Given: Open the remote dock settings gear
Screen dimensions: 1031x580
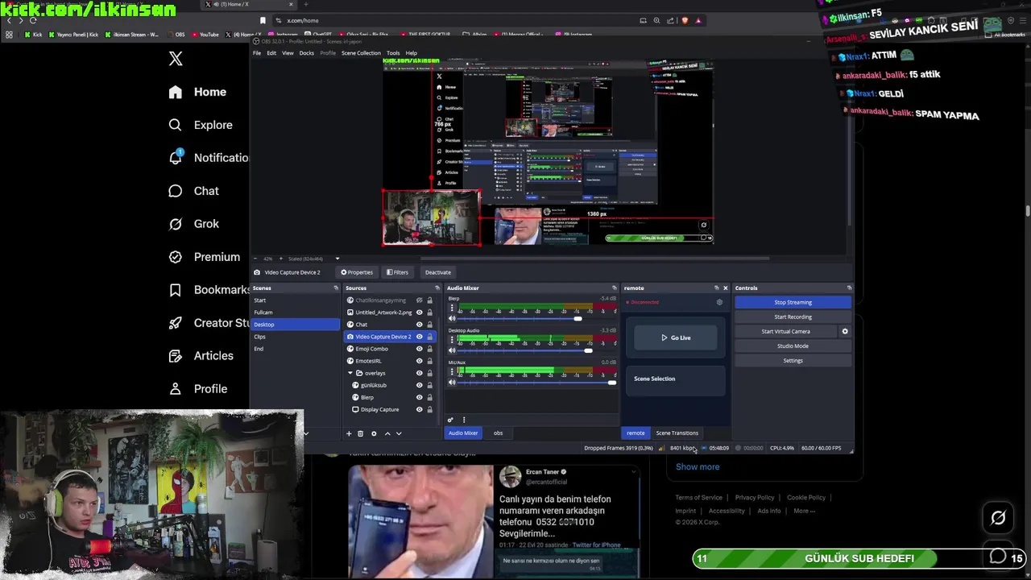Looking at the screenshot, I should (x=719, y=302).
